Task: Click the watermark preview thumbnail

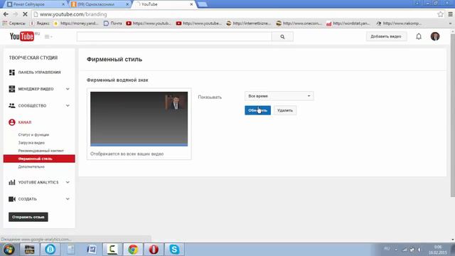Action: (x=139, y=119)
